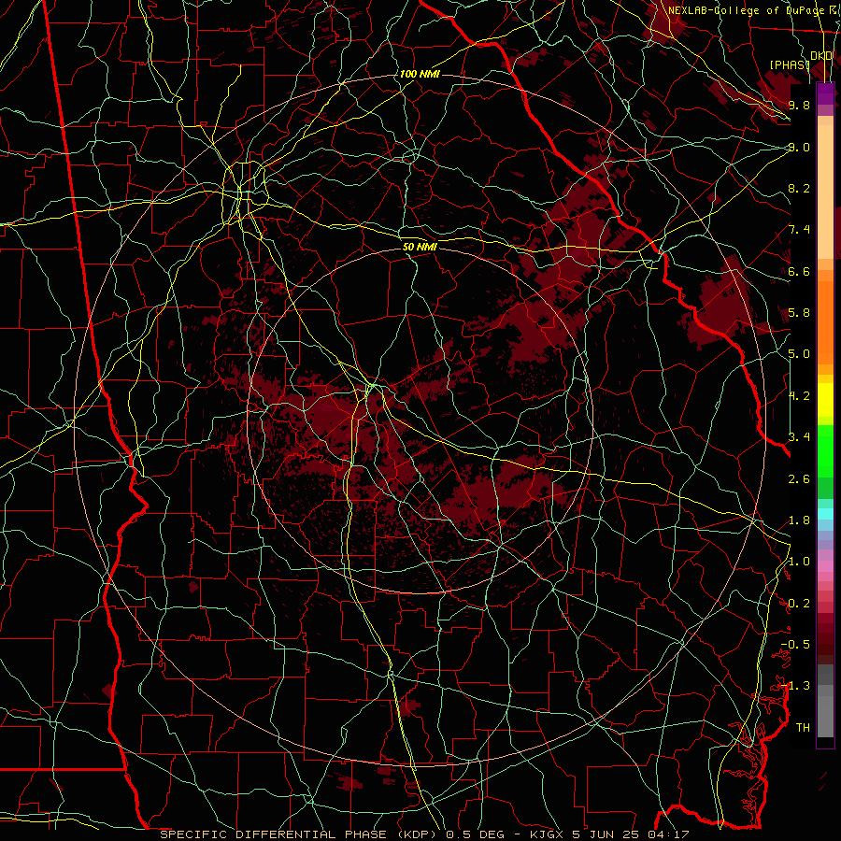Click the "100 NMI" range ring label
841x841 pixels.
[x=420, y=74]
